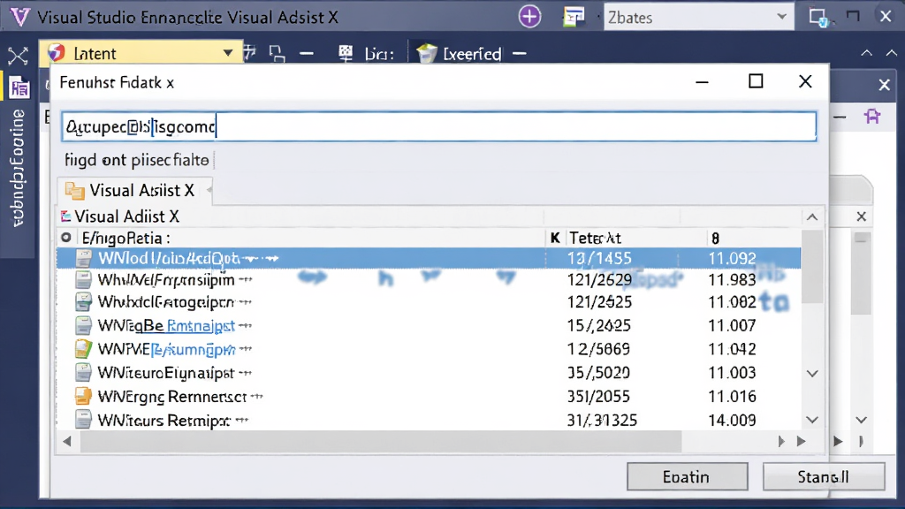This screenshot has height=509, width=905.
Task: Click the Lxeeried bucket icon
Action: point(427,53)
